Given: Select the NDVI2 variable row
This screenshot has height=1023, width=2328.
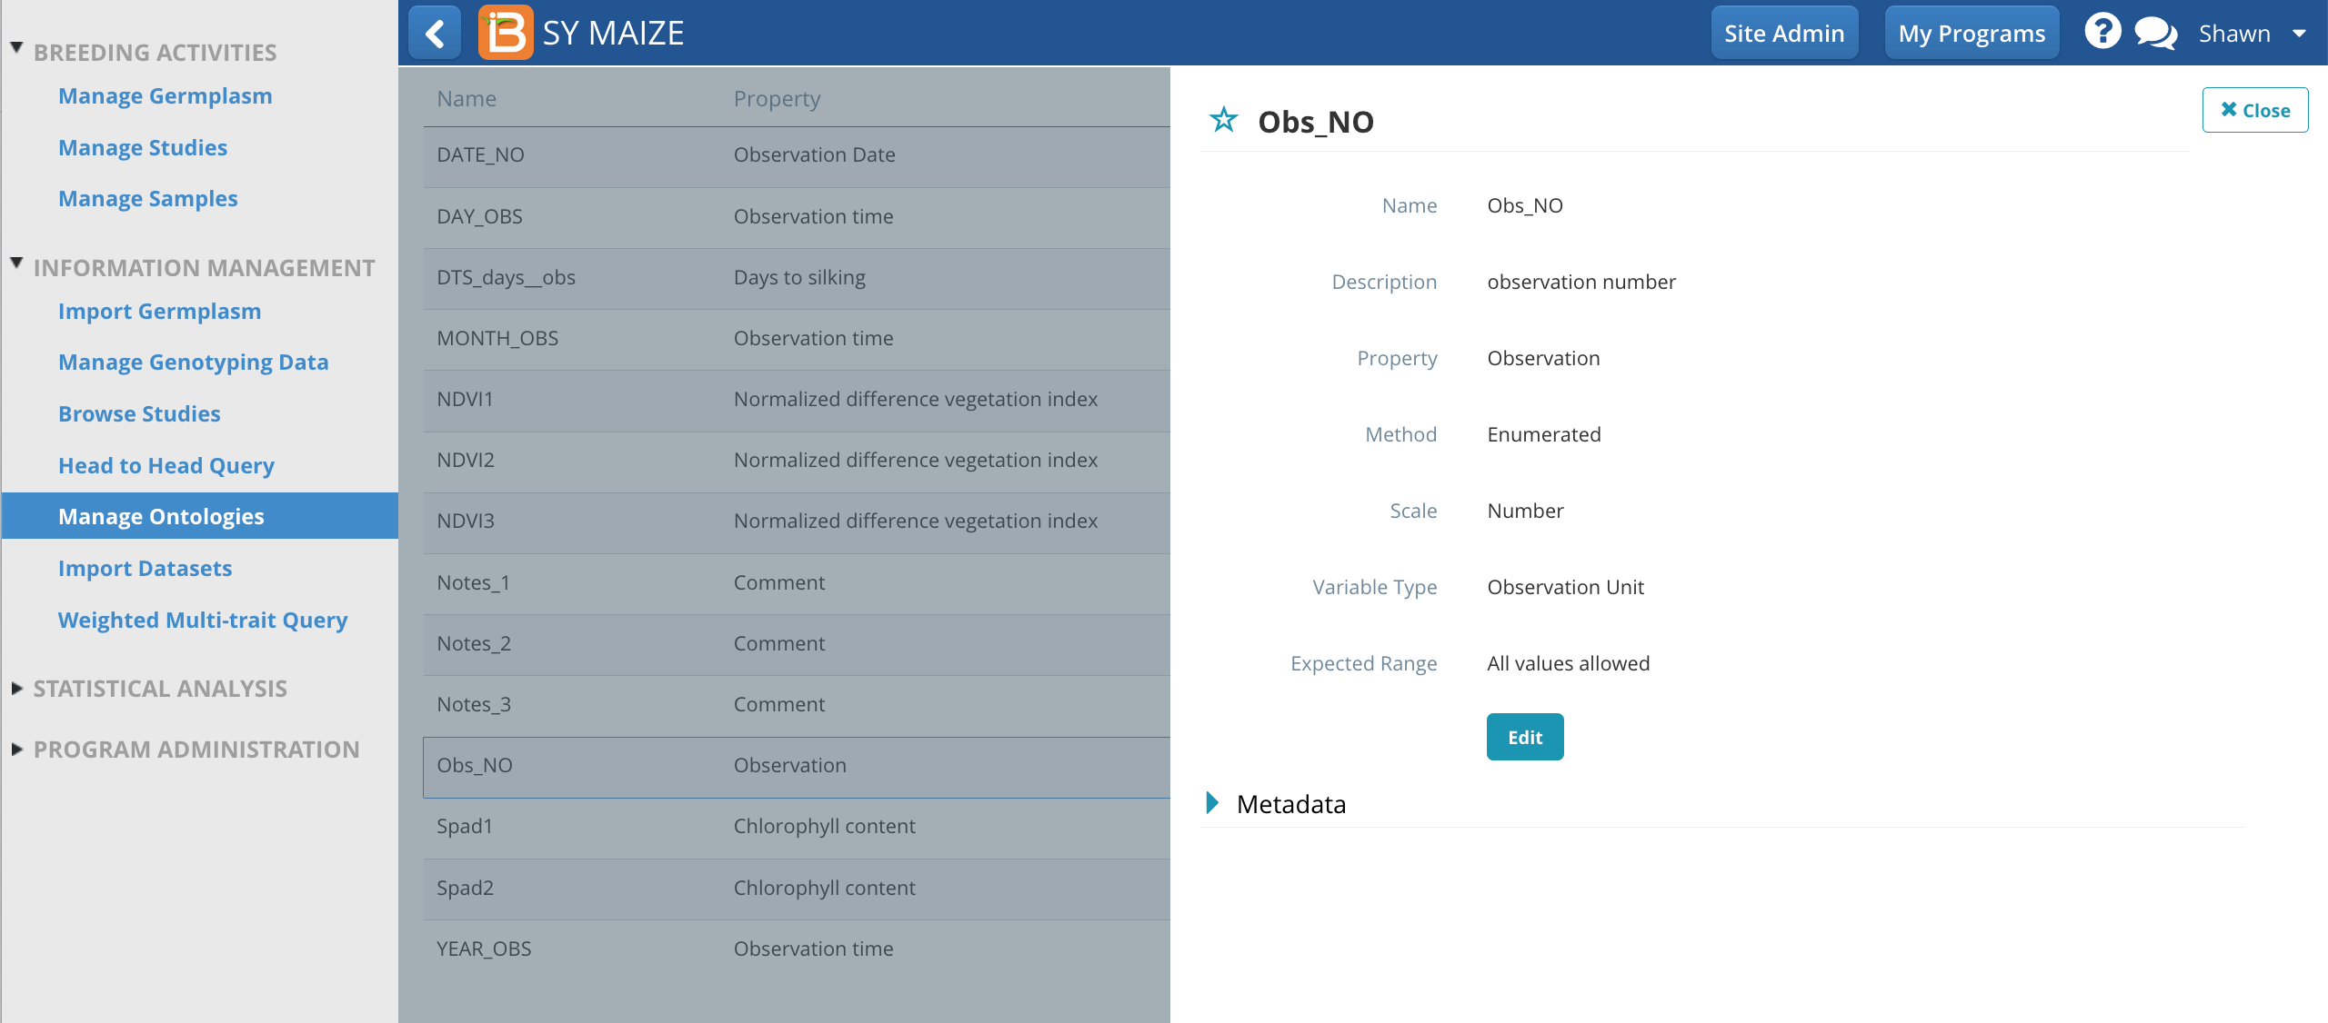Looking at the screenshot, I should click(x=797, y=461).
